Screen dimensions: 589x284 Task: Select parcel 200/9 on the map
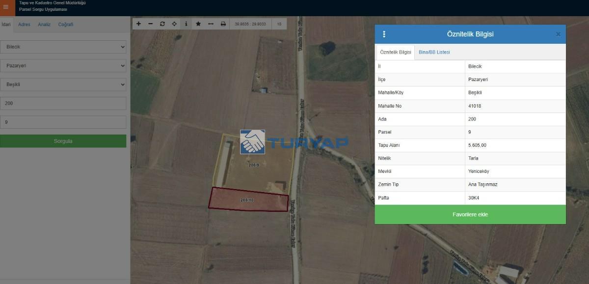coord(254,165)
